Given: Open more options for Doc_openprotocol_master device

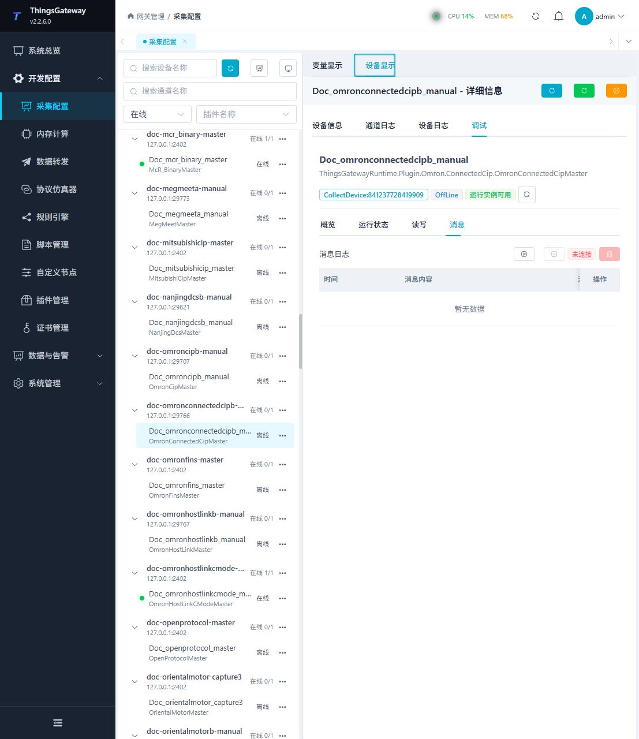Looking at the screenshot, I should 283,653.
